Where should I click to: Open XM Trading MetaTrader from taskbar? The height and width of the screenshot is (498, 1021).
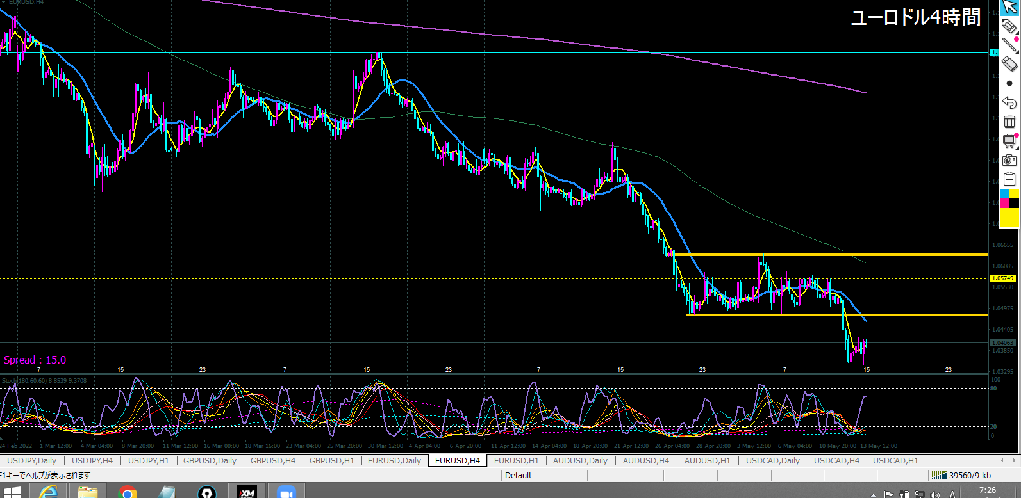[x=246, y=492]
